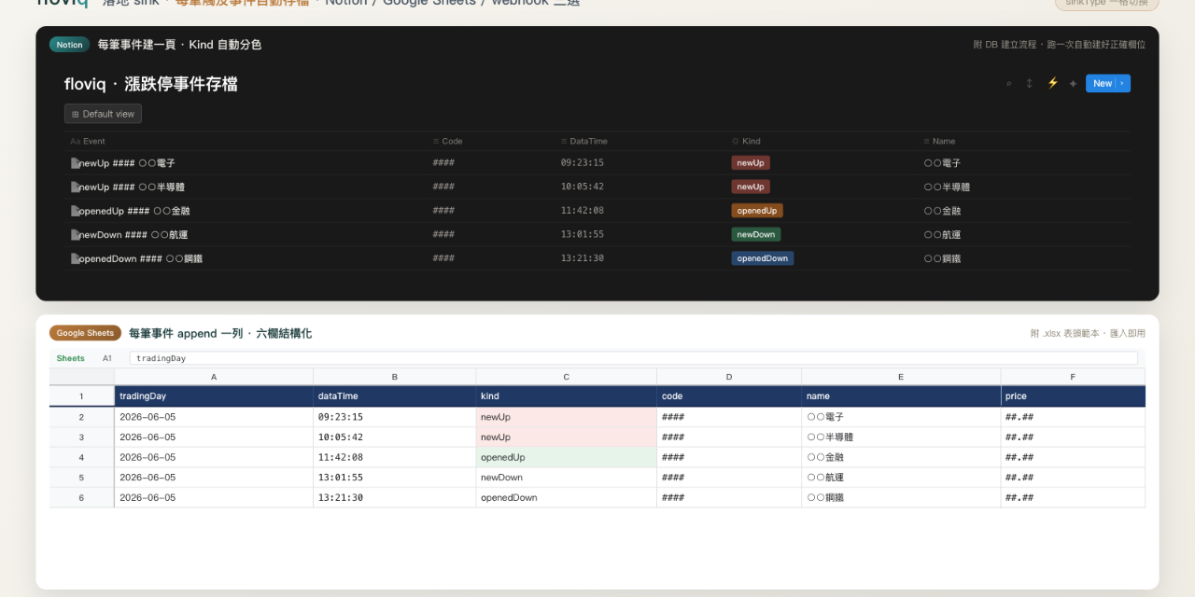
Task: Click the 2026-06-05 cell in sheet row 4
Action: click(x=214, y=457)
